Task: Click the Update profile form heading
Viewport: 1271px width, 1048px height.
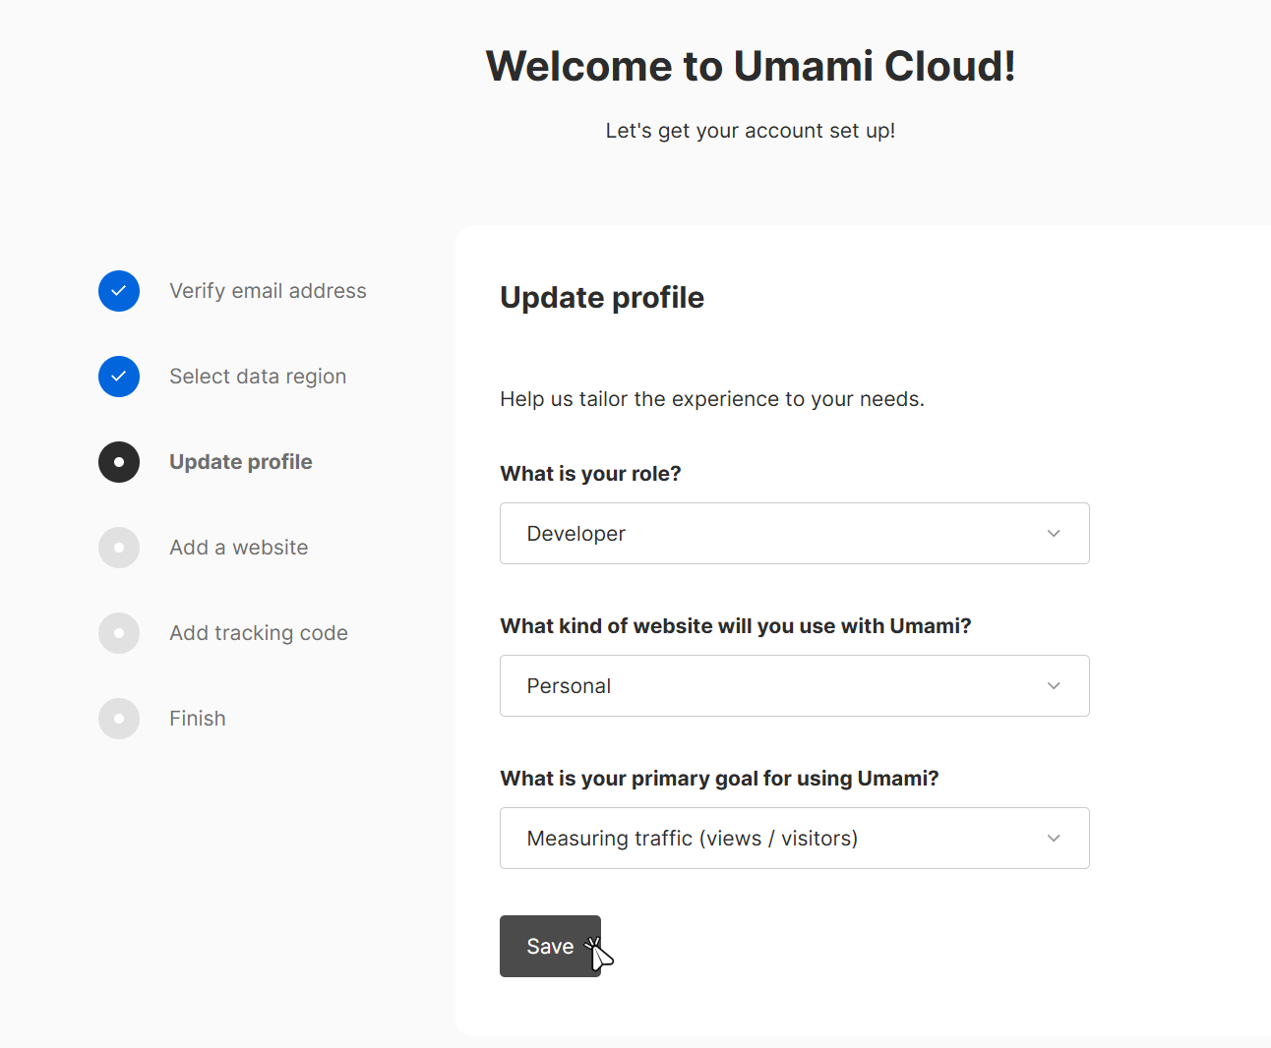Action: [602, 298]
